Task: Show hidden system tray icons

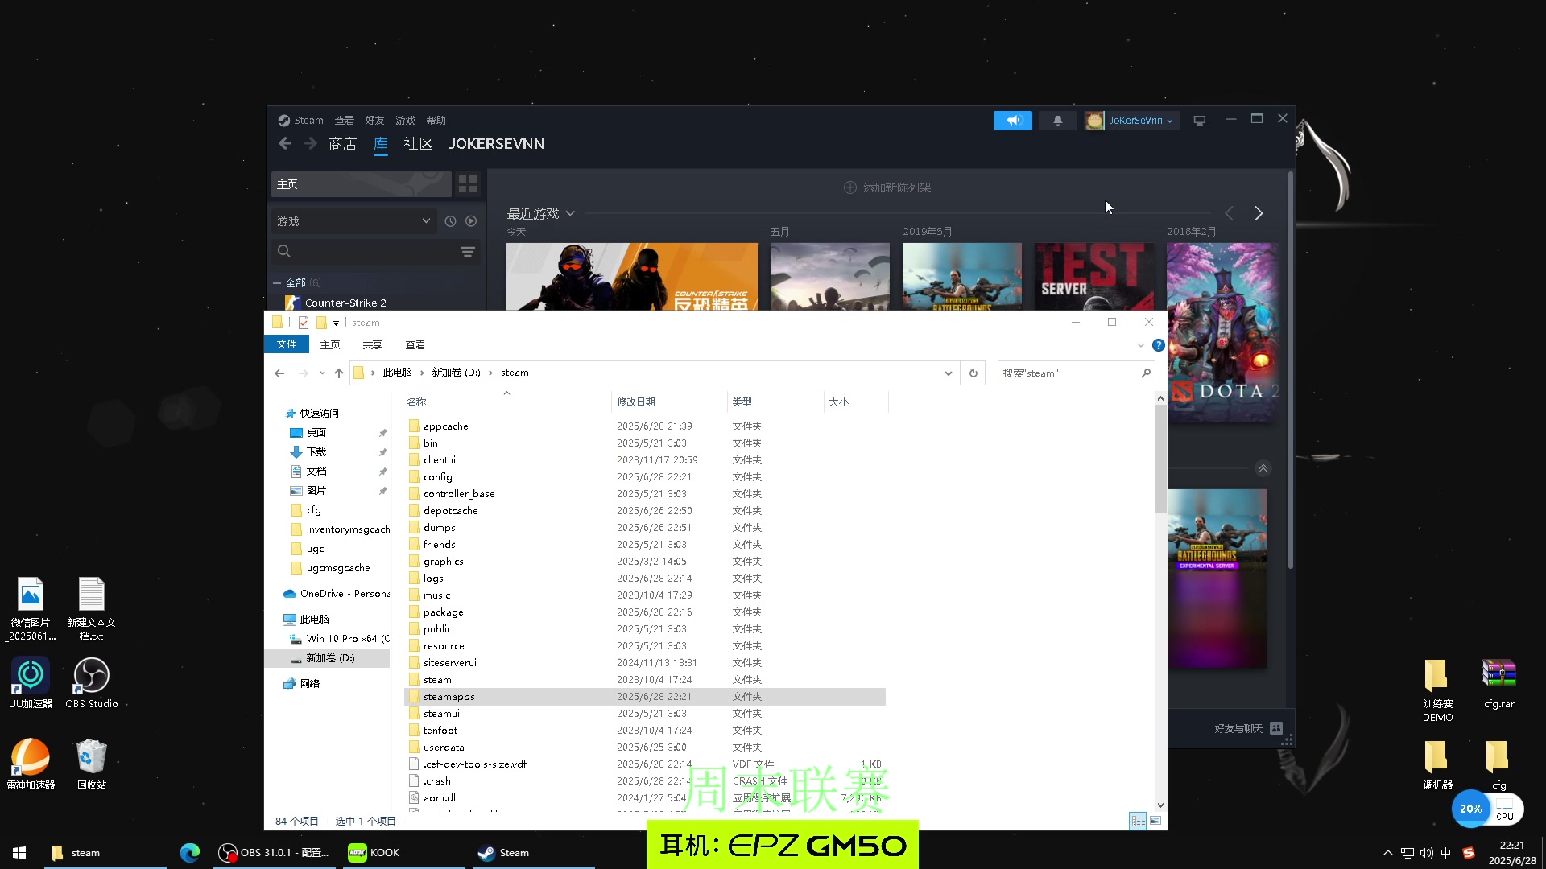Action: click(x=1387, y=853)
